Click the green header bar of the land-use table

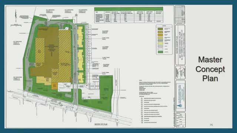[x=128, y=9]
